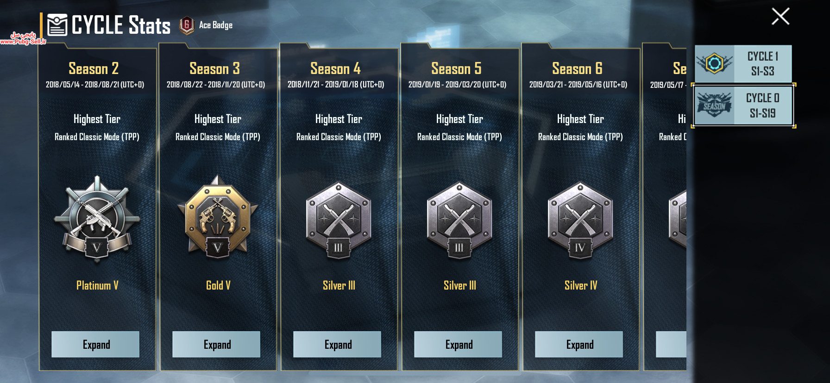This screenshot has height=383, width=830.
Task: Switch to CYCLE 1 S1-S3 tab
Action: coord(743,64)
